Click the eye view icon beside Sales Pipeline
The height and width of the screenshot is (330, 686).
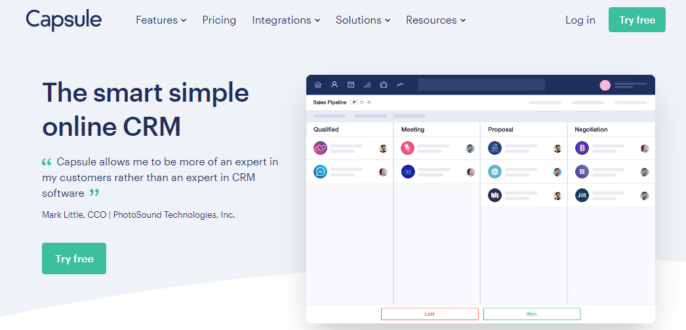[369, 102]
